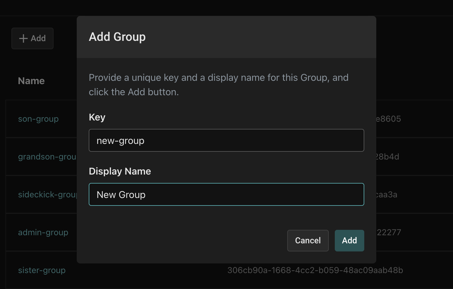Click the Name column header
Viewport: 453px width, 289px height.
click(x=31, y=81)
